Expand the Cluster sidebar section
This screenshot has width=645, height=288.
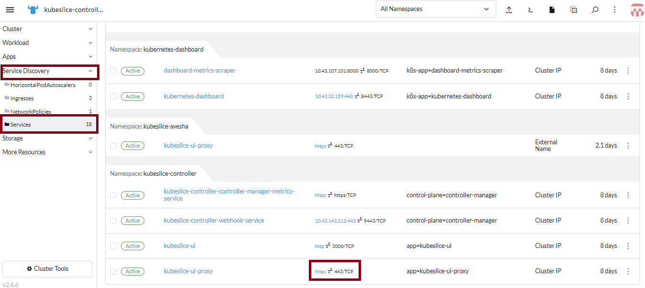coord(48,29)
